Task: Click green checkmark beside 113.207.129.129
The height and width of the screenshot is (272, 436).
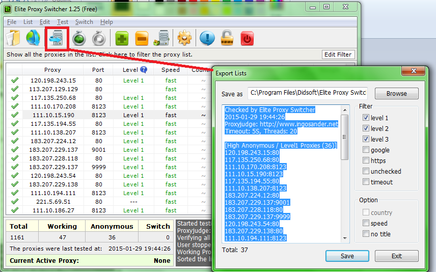Action: (x=14, y=89)
